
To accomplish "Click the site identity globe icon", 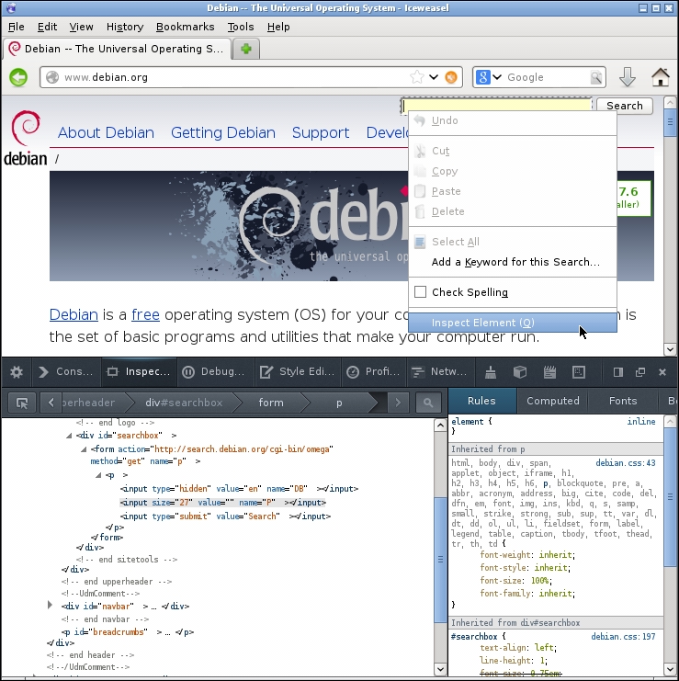I will 52,77.
